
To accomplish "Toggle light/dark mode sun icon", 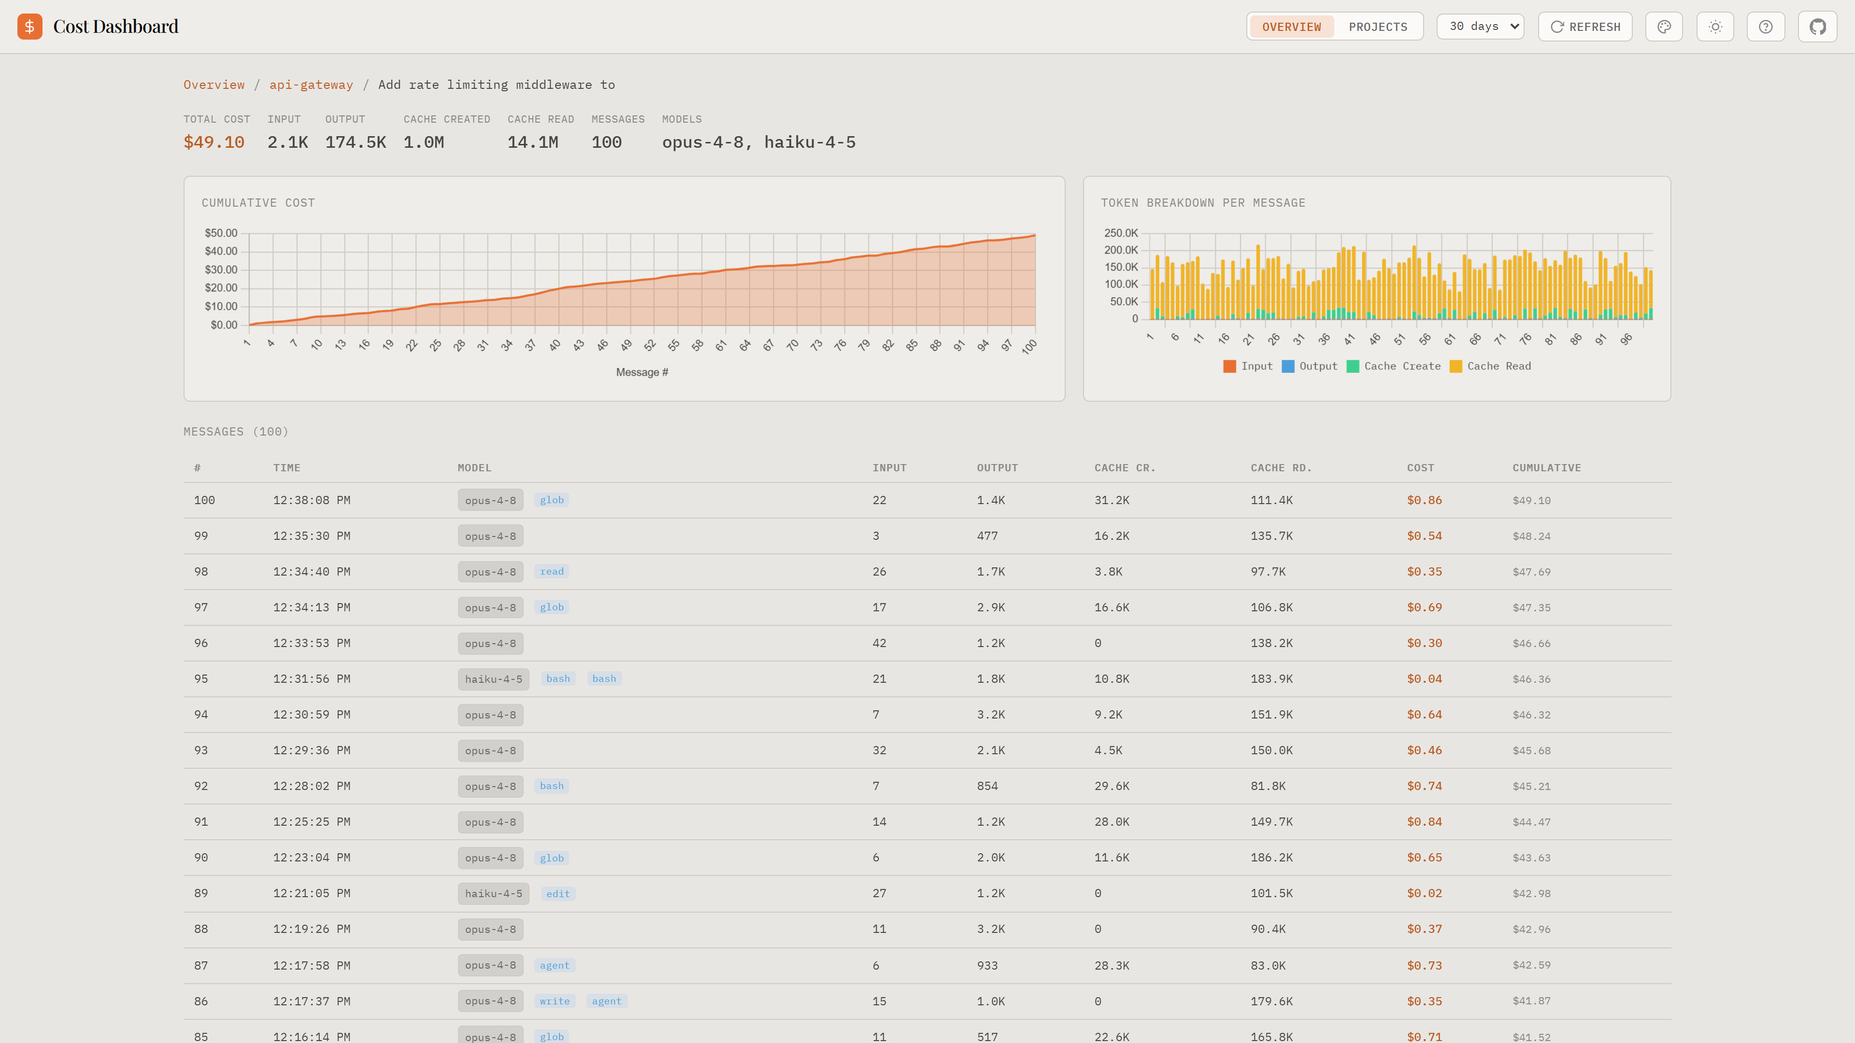I will tap(1715, 27).
